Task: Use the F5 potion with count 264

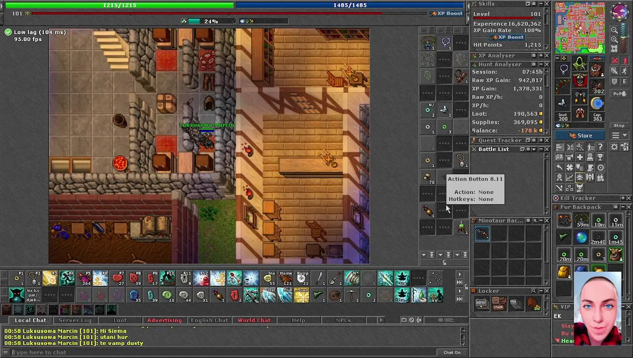Action: [x=84, y=278]
